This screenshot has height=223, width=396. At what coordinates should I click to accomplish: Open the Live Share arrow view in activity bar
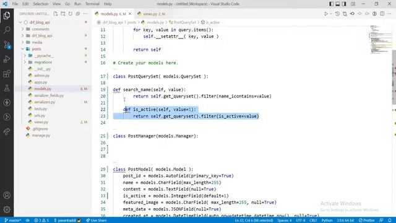7,131
